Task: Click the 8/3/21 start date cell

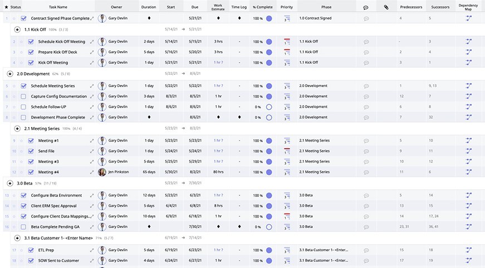Action: click(x=171, y=96)
